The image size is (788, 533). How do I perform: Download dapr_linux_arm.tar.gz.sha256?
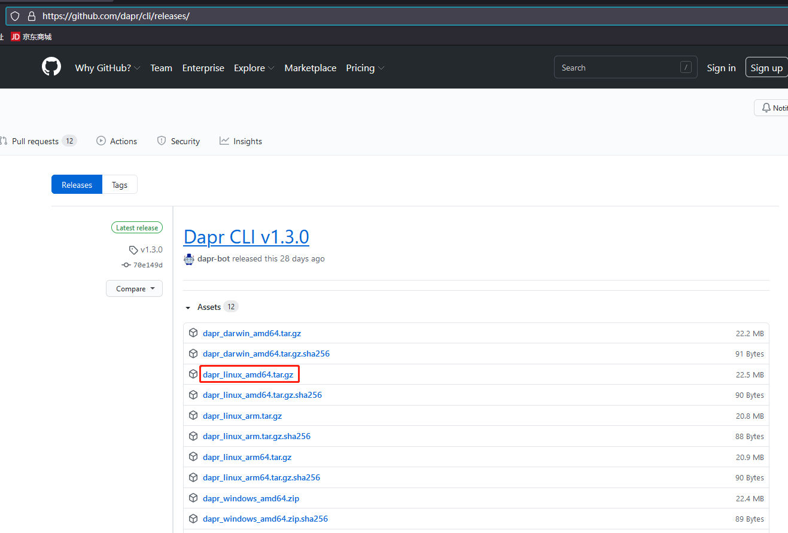pyautogui.click(x=257, y=436)
